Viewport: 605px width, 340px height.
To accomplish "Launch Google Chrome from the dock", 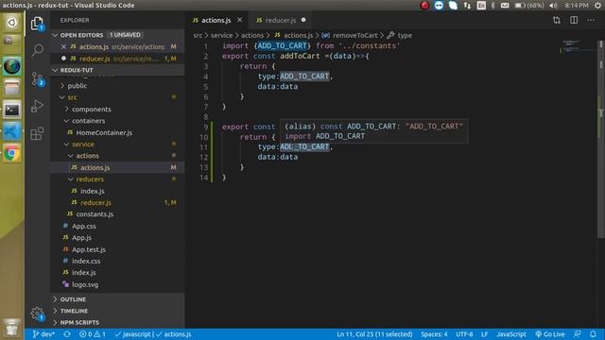I will [x=12, y=153].
